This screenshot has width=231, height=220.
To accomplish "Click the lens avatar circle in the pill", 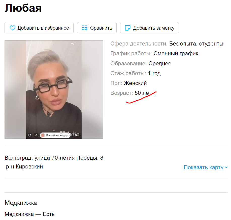I will click(43, 135).
